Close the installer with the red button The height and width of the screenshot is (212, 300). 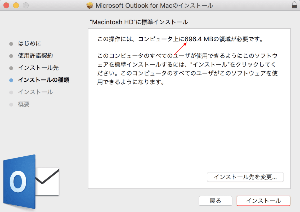[6, 5]
